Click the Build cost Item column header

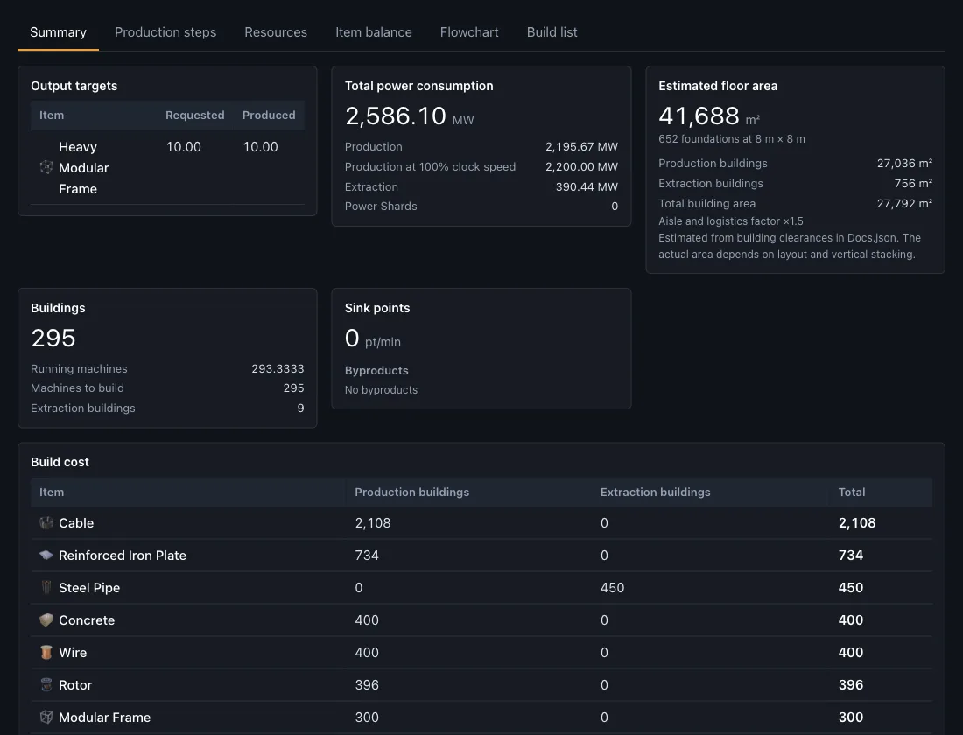pyautogui.click(x=52, y=493)
